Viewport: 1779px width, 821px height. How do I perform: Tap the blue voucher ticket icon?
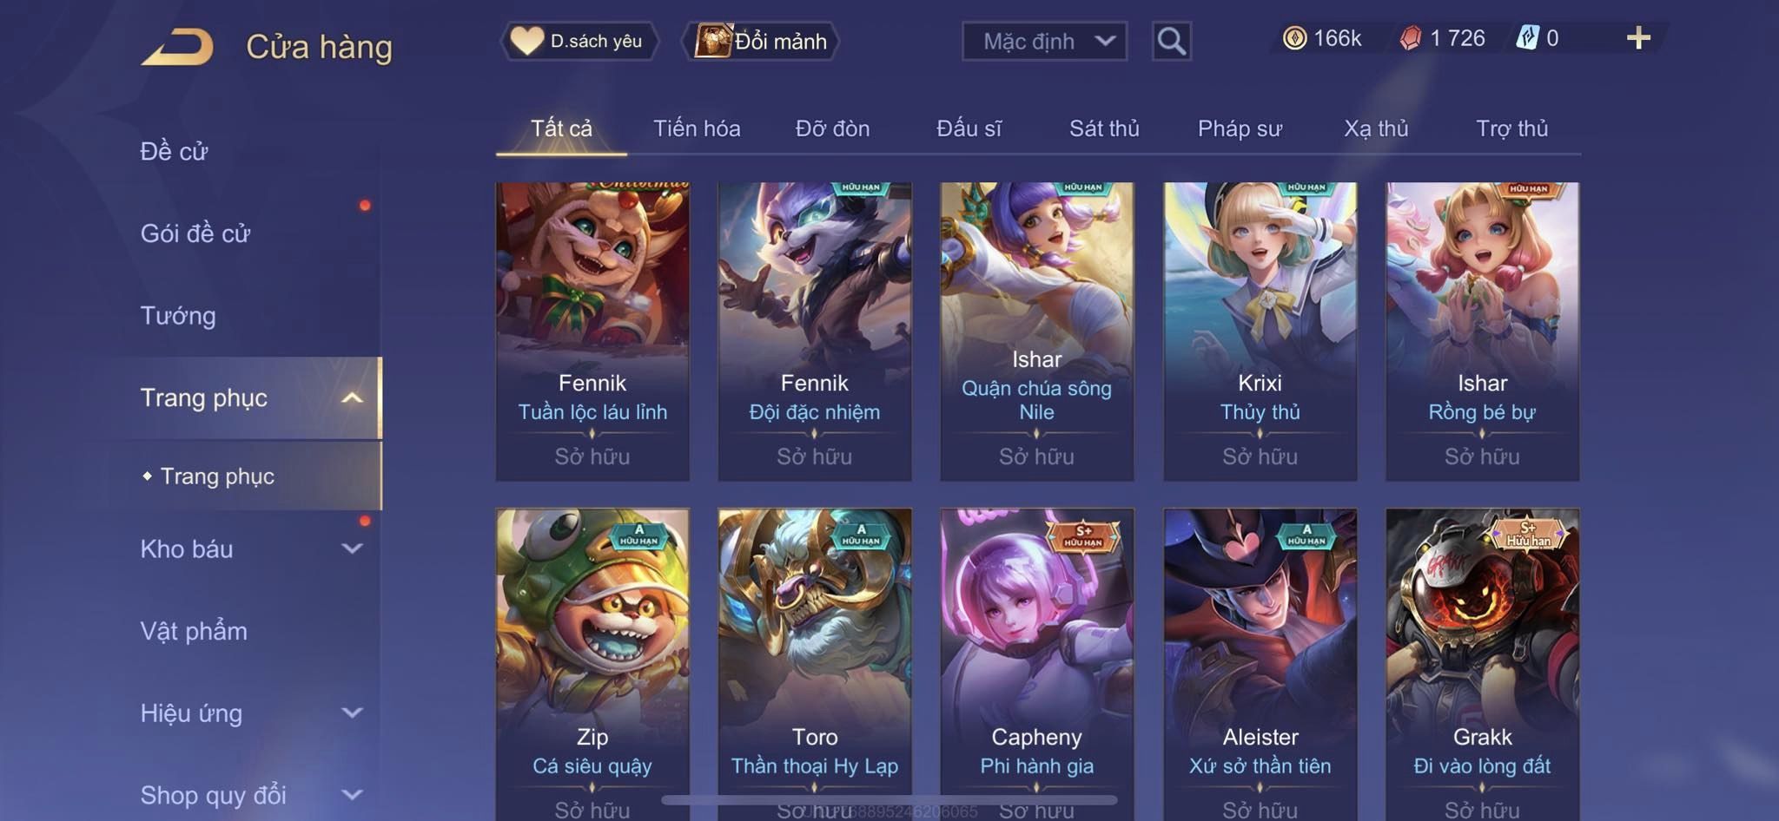click(x=1527, y=38)
